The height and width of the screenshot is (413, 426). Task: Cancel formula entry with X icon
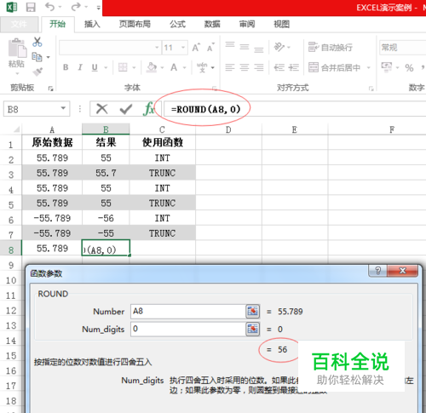pyautogui.click(x=102, y=109)
